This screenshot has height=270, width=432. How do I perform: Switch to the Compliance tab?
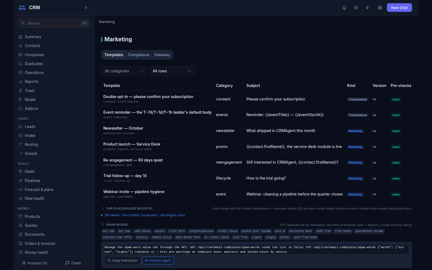139,55
